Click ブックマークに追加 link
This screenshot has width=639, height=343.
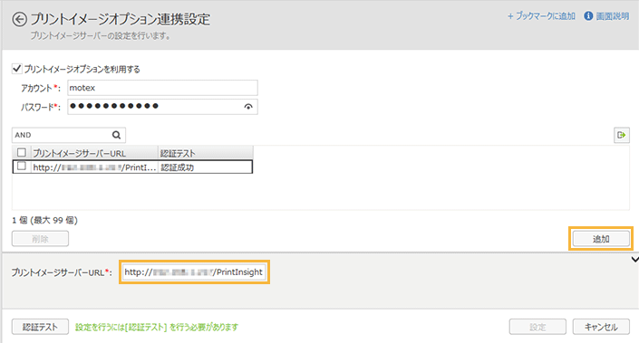[x=541, y=16]
